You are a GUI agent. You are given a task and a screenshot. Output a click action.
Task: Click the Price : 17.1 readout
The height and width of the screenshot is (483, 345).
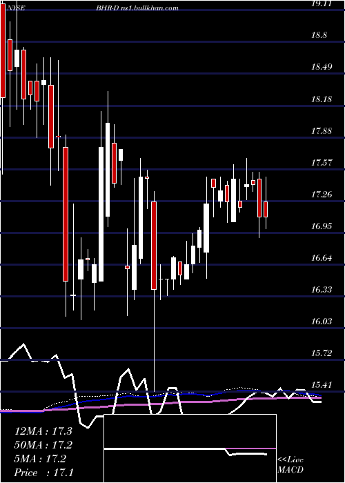tap(43, 473)
